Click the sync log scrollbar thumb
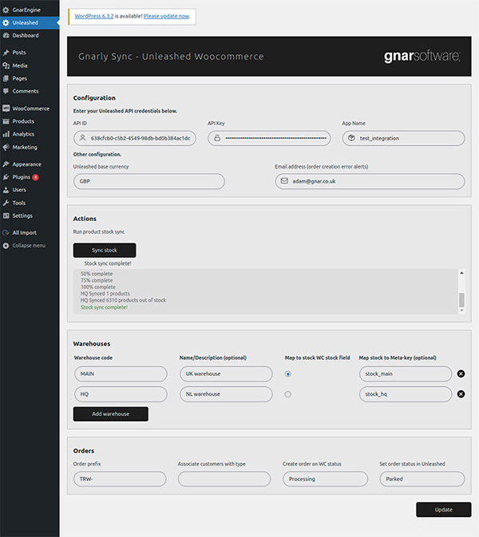The image size is (479, 537). coord(461,301)
